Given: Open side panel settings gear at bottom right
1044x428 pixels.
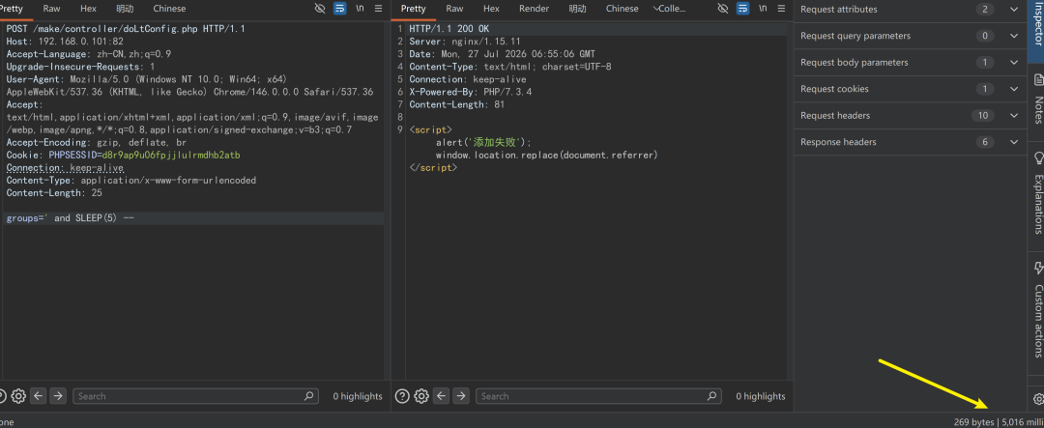Looking at the screenshot, I should click(1038, 399).
